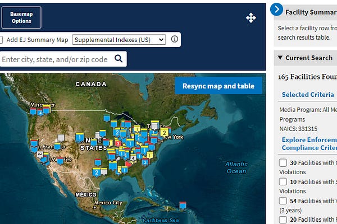Click the magnifier search icon
The image size is (337, 224).
coord(119,58)
